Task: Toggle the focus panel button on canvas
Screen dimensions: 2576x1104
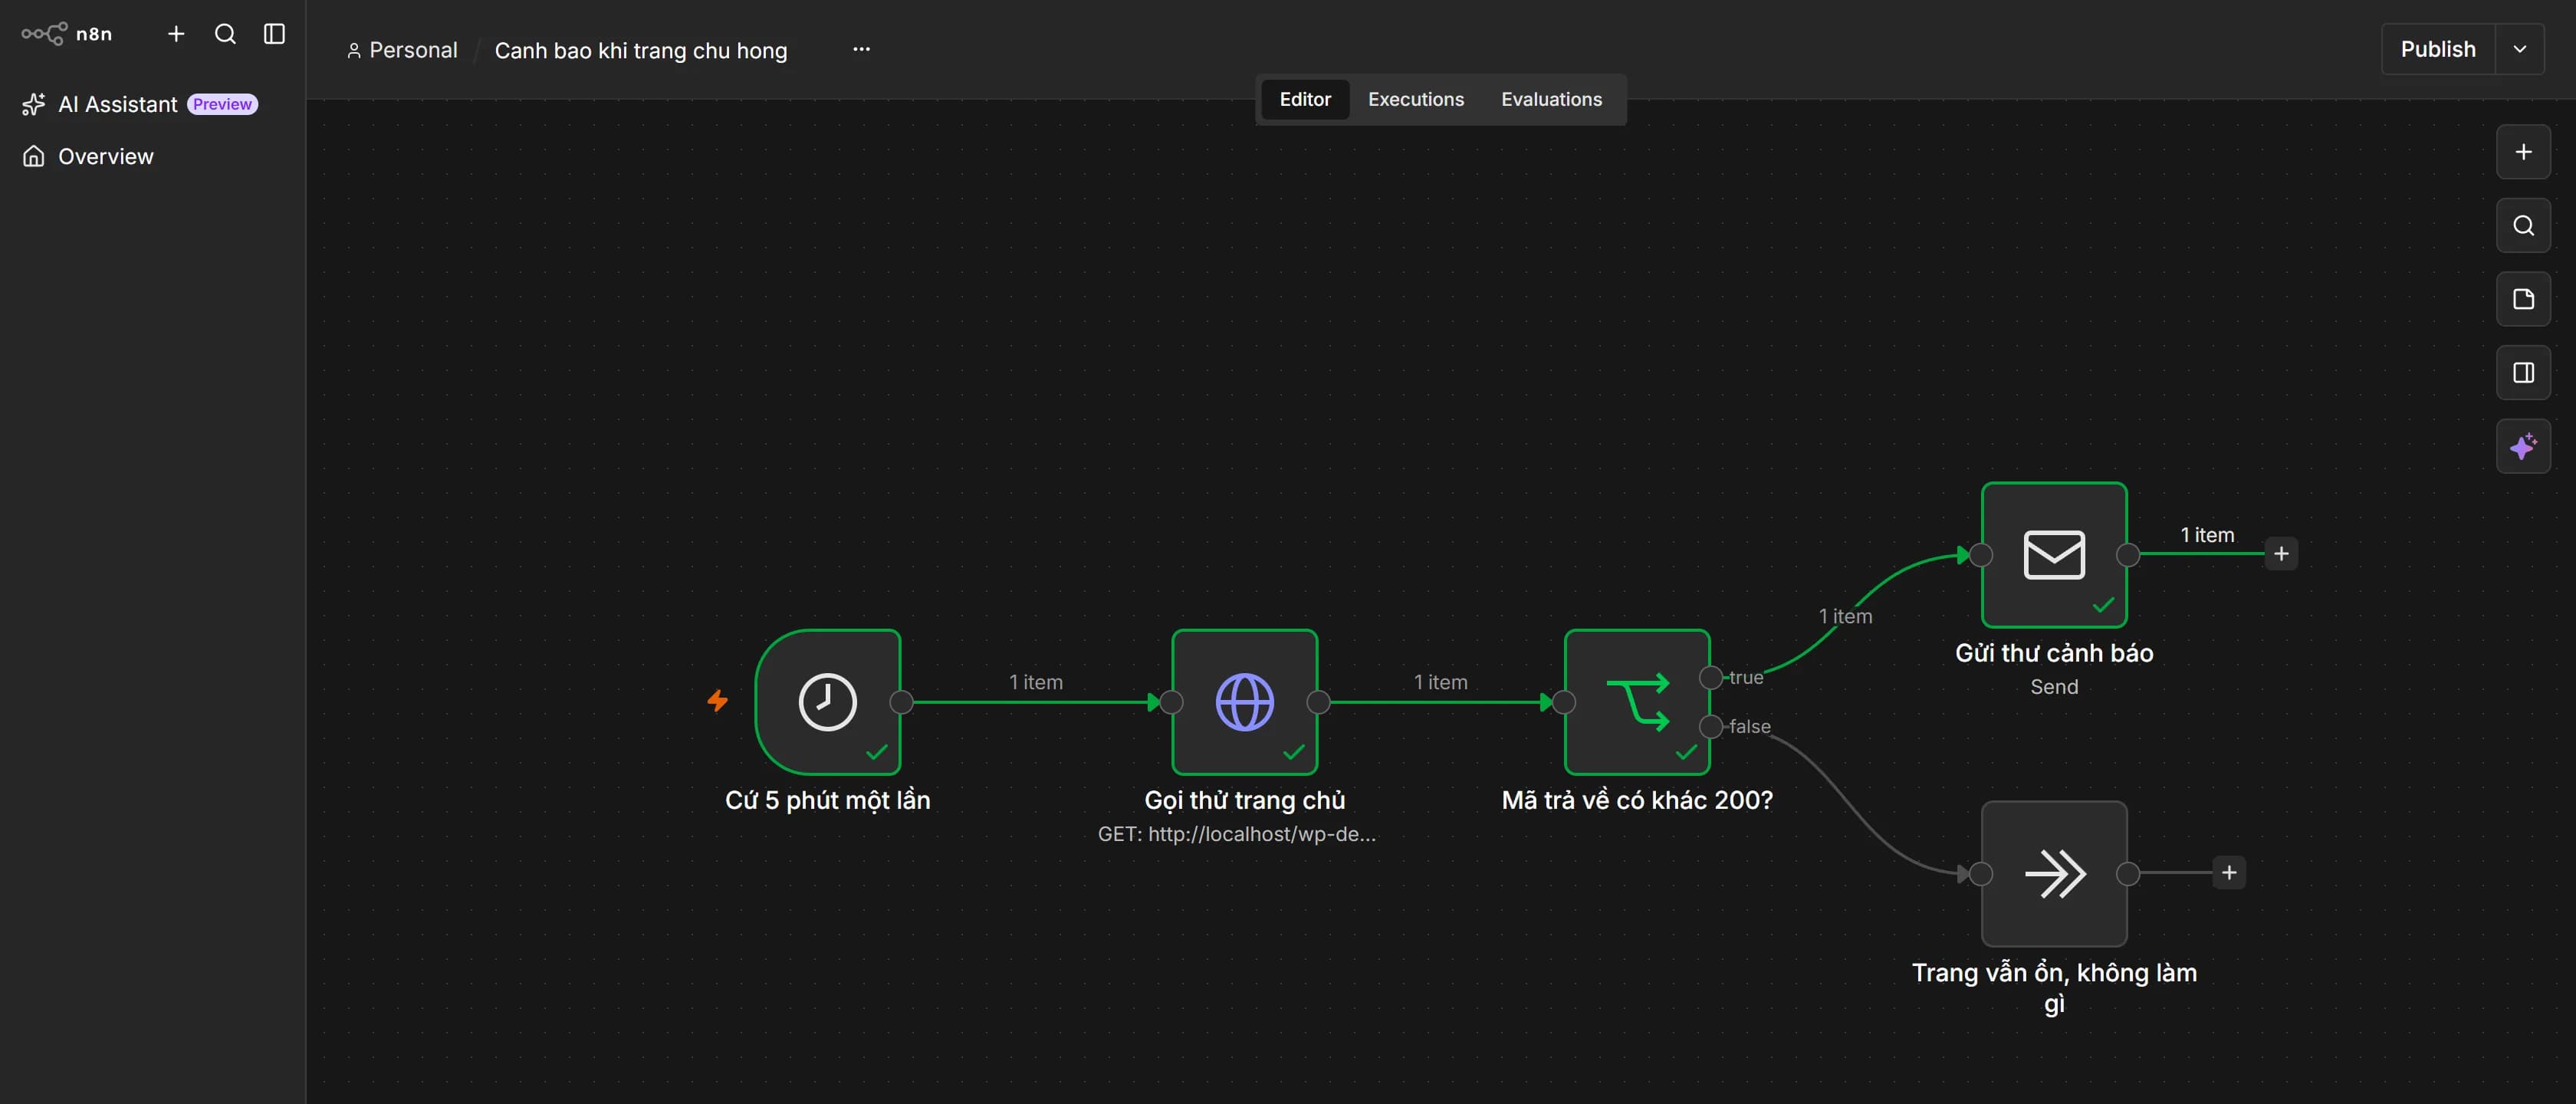Action: (x=2523, y=373)
